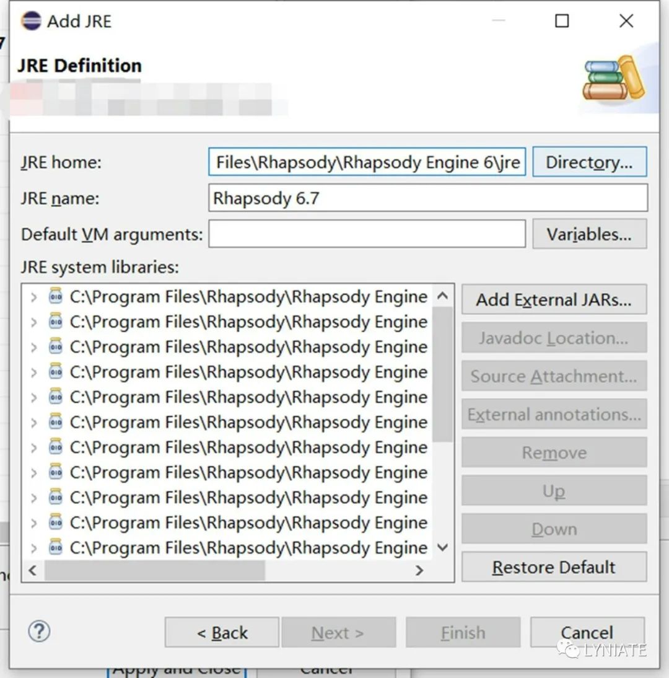Click the Eclipse icon in title bar
Viewport: 669px width, 678px height.
[x=31, y=20]
